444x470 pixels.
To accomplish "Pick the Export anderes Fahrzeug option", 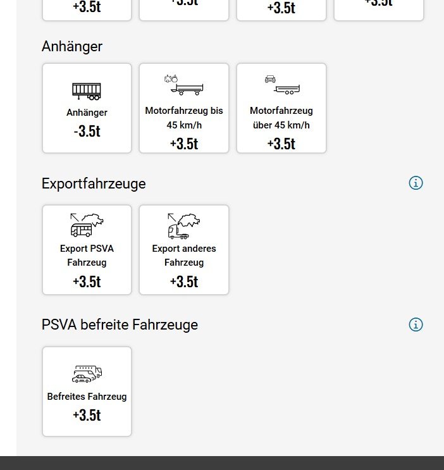I will [184, 250].
